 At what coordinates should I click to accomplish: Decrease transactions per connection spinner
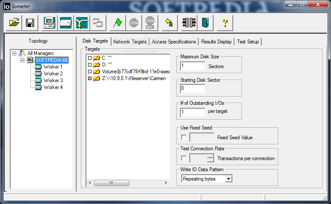(210, 160)
